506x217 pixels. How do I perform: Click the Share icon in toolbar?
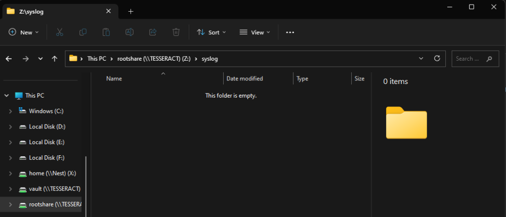pyautogui.click(x=153, y=32)
